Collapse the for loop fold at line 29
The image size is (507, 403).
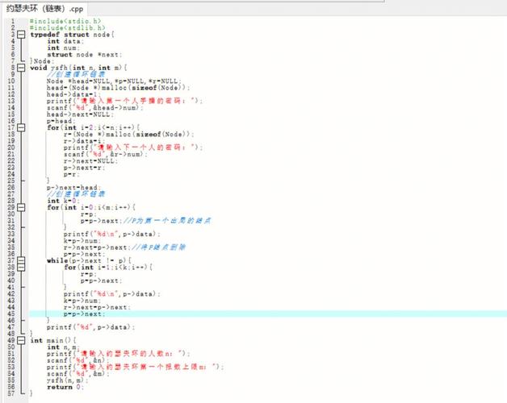point(22,207)
